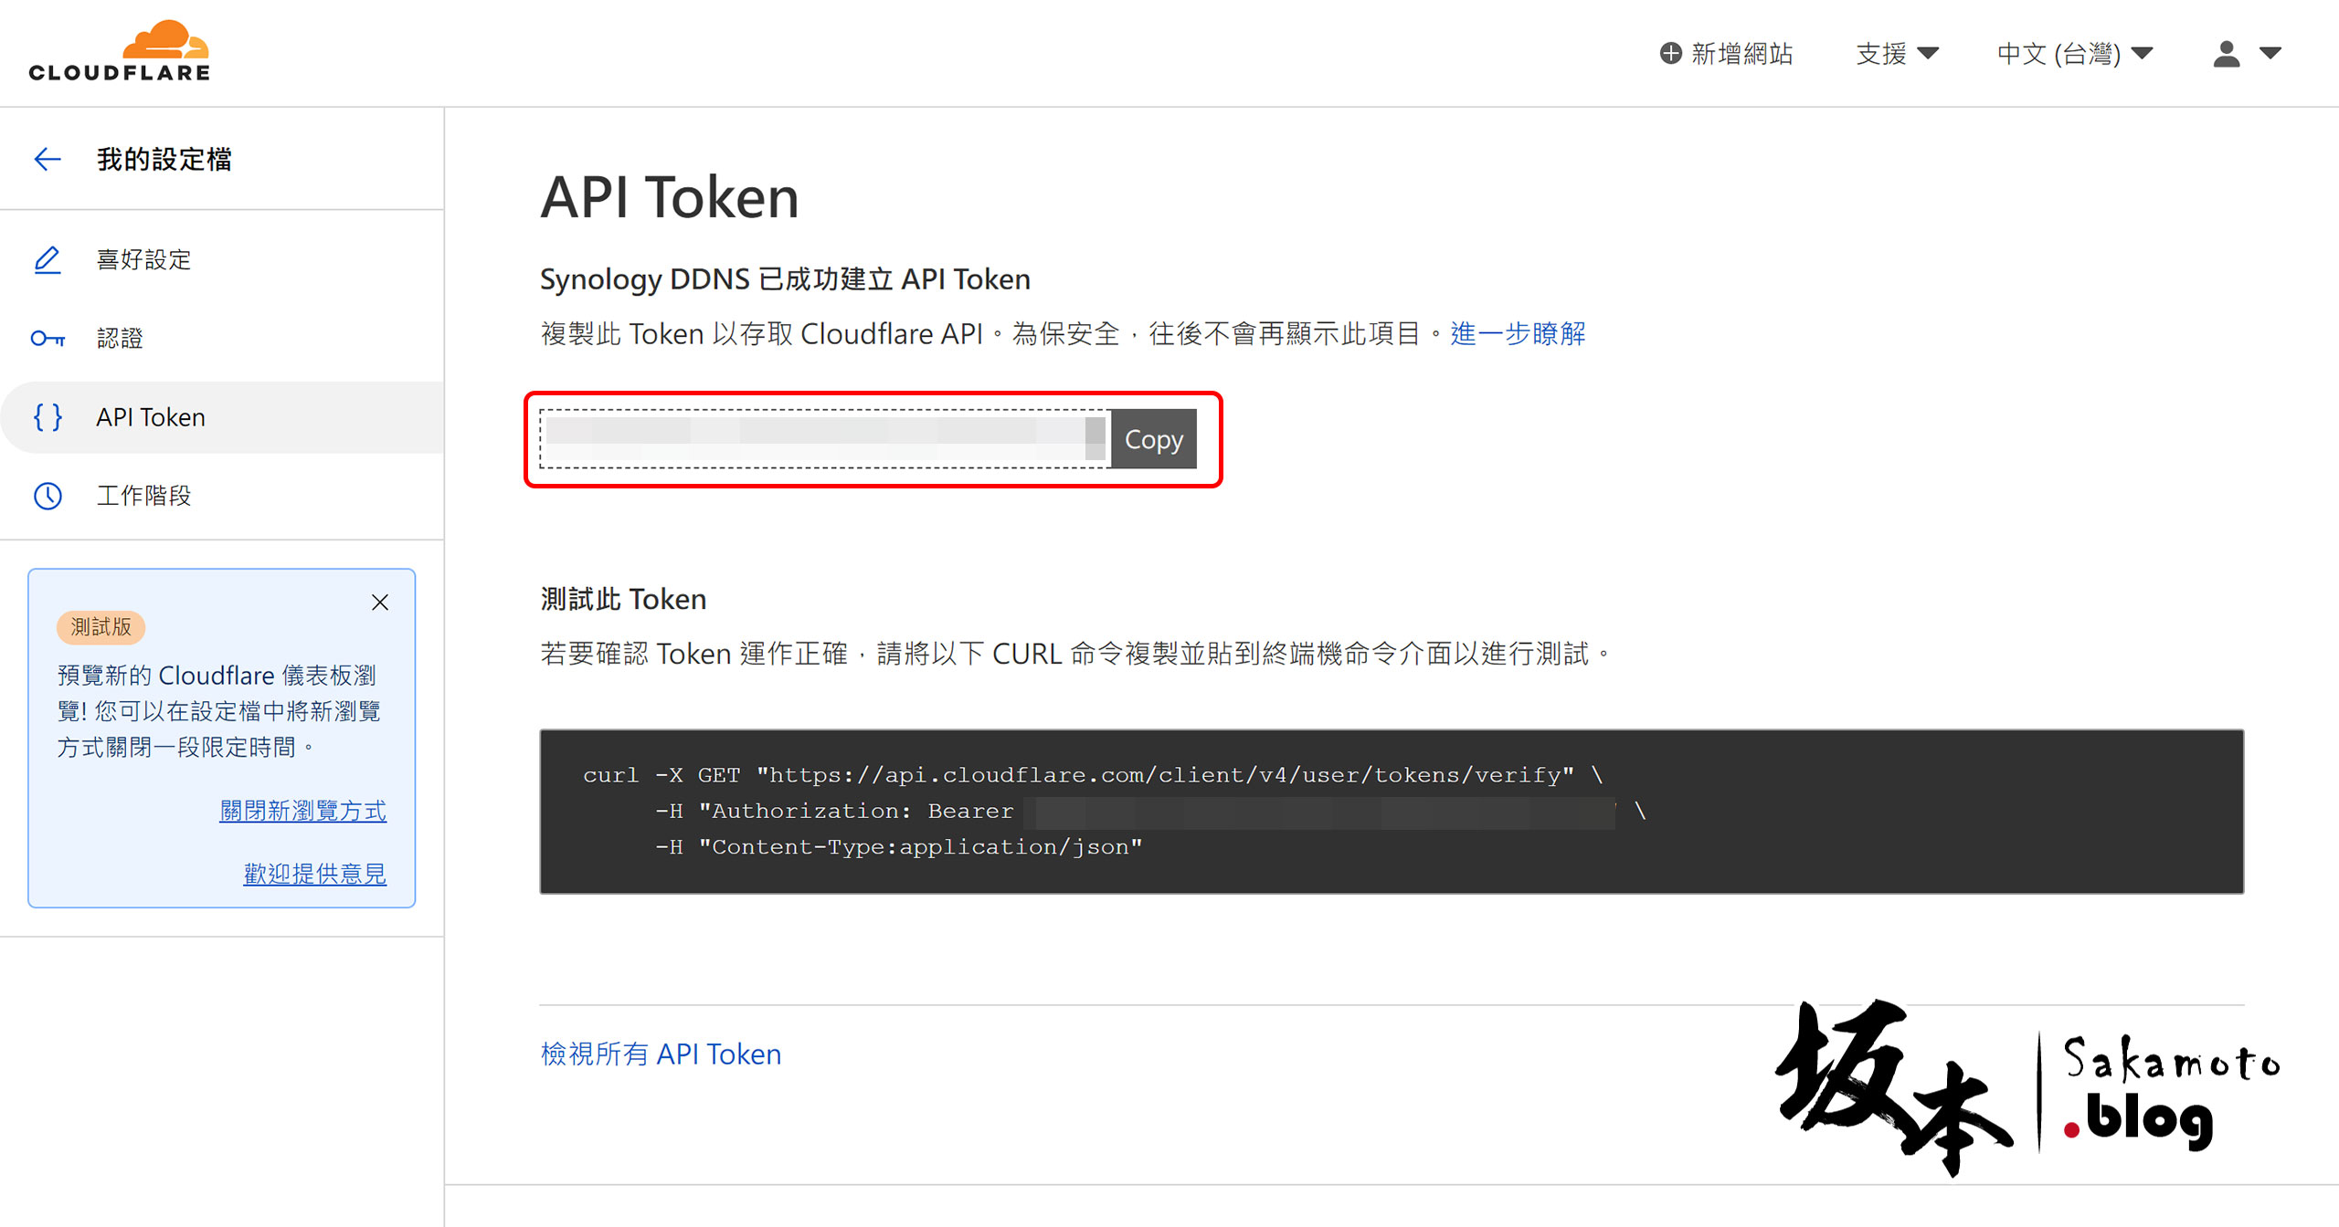Click the clock icon for 工作階段
The image size is (2339, 1227).
pos(48,496)
